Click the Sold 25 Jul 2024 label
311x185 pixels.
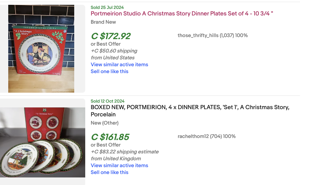pos(107,7)
